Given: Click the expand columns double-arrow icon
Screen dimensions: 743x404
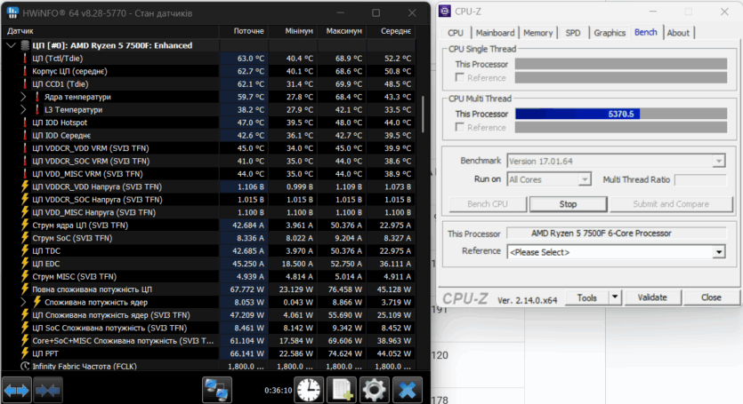Looking at the screenshot, I should (17, 388).
